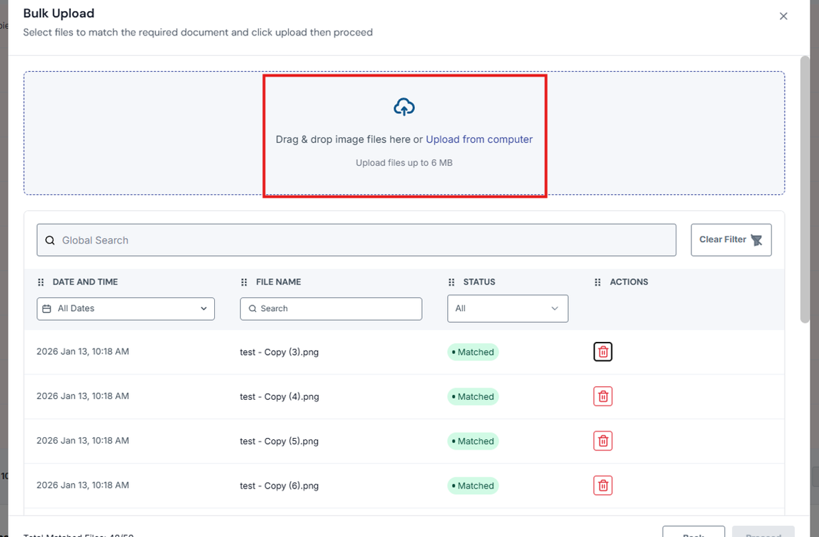The width and height of the screenshot is (819, 537).
Task: Click Matched status of test - Copy (4).png
Action: [x=473, y=396]
